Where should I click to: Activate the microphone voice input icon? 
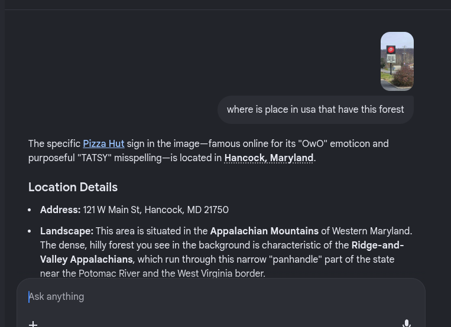pos(407,323)
